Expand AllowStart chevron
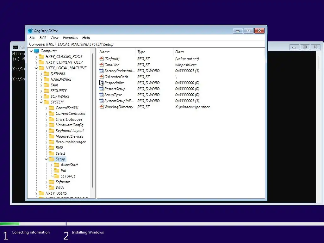This screenshot has width=324, height=243. coord(52,165)
